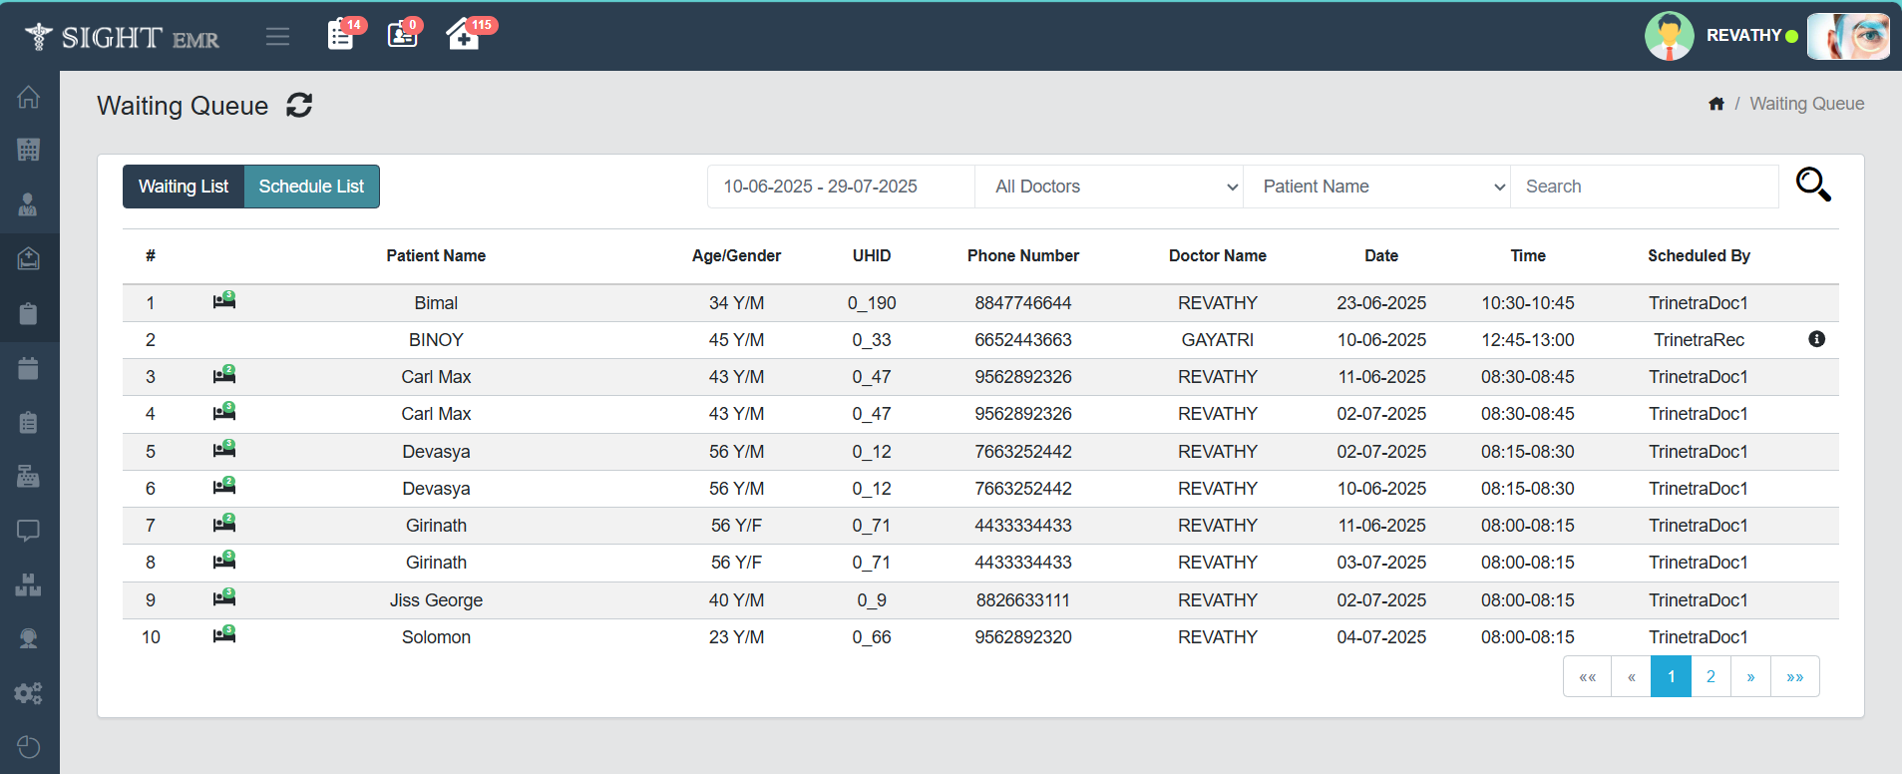
Task: Open the clipboard notifications with badge 14
Action: coord(341,36)
